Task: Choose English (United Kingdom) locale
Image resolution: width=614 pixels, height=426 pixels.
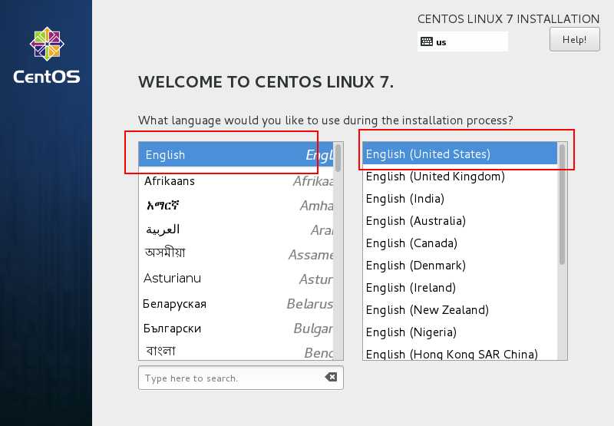Action: click(460, 177)
